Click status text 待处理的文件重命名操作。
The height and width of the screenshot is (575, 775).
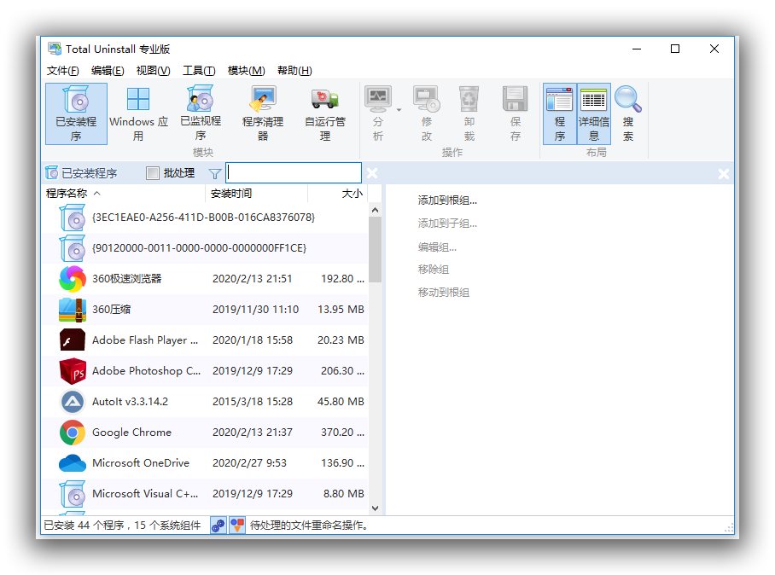(x=310, y=526)
